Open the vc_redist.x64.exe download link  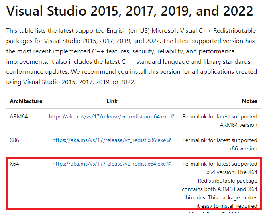pos(109,164)
